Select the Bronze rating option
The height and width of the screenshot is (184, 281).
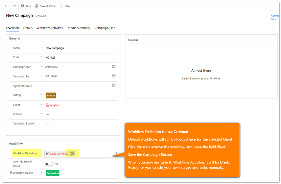51,95
